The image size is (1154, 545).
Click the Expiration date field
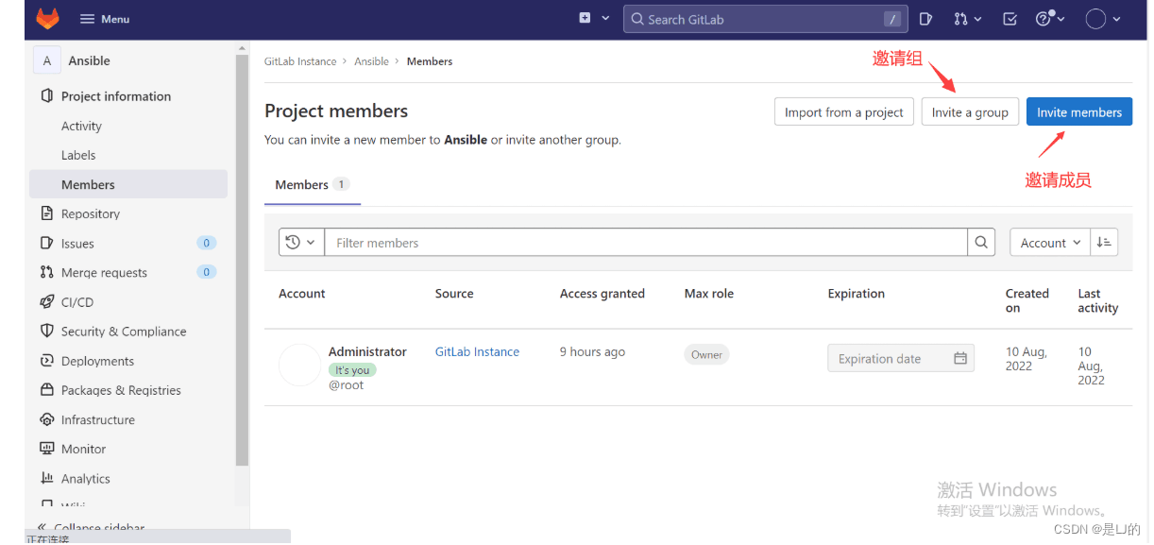click(901, 359)
